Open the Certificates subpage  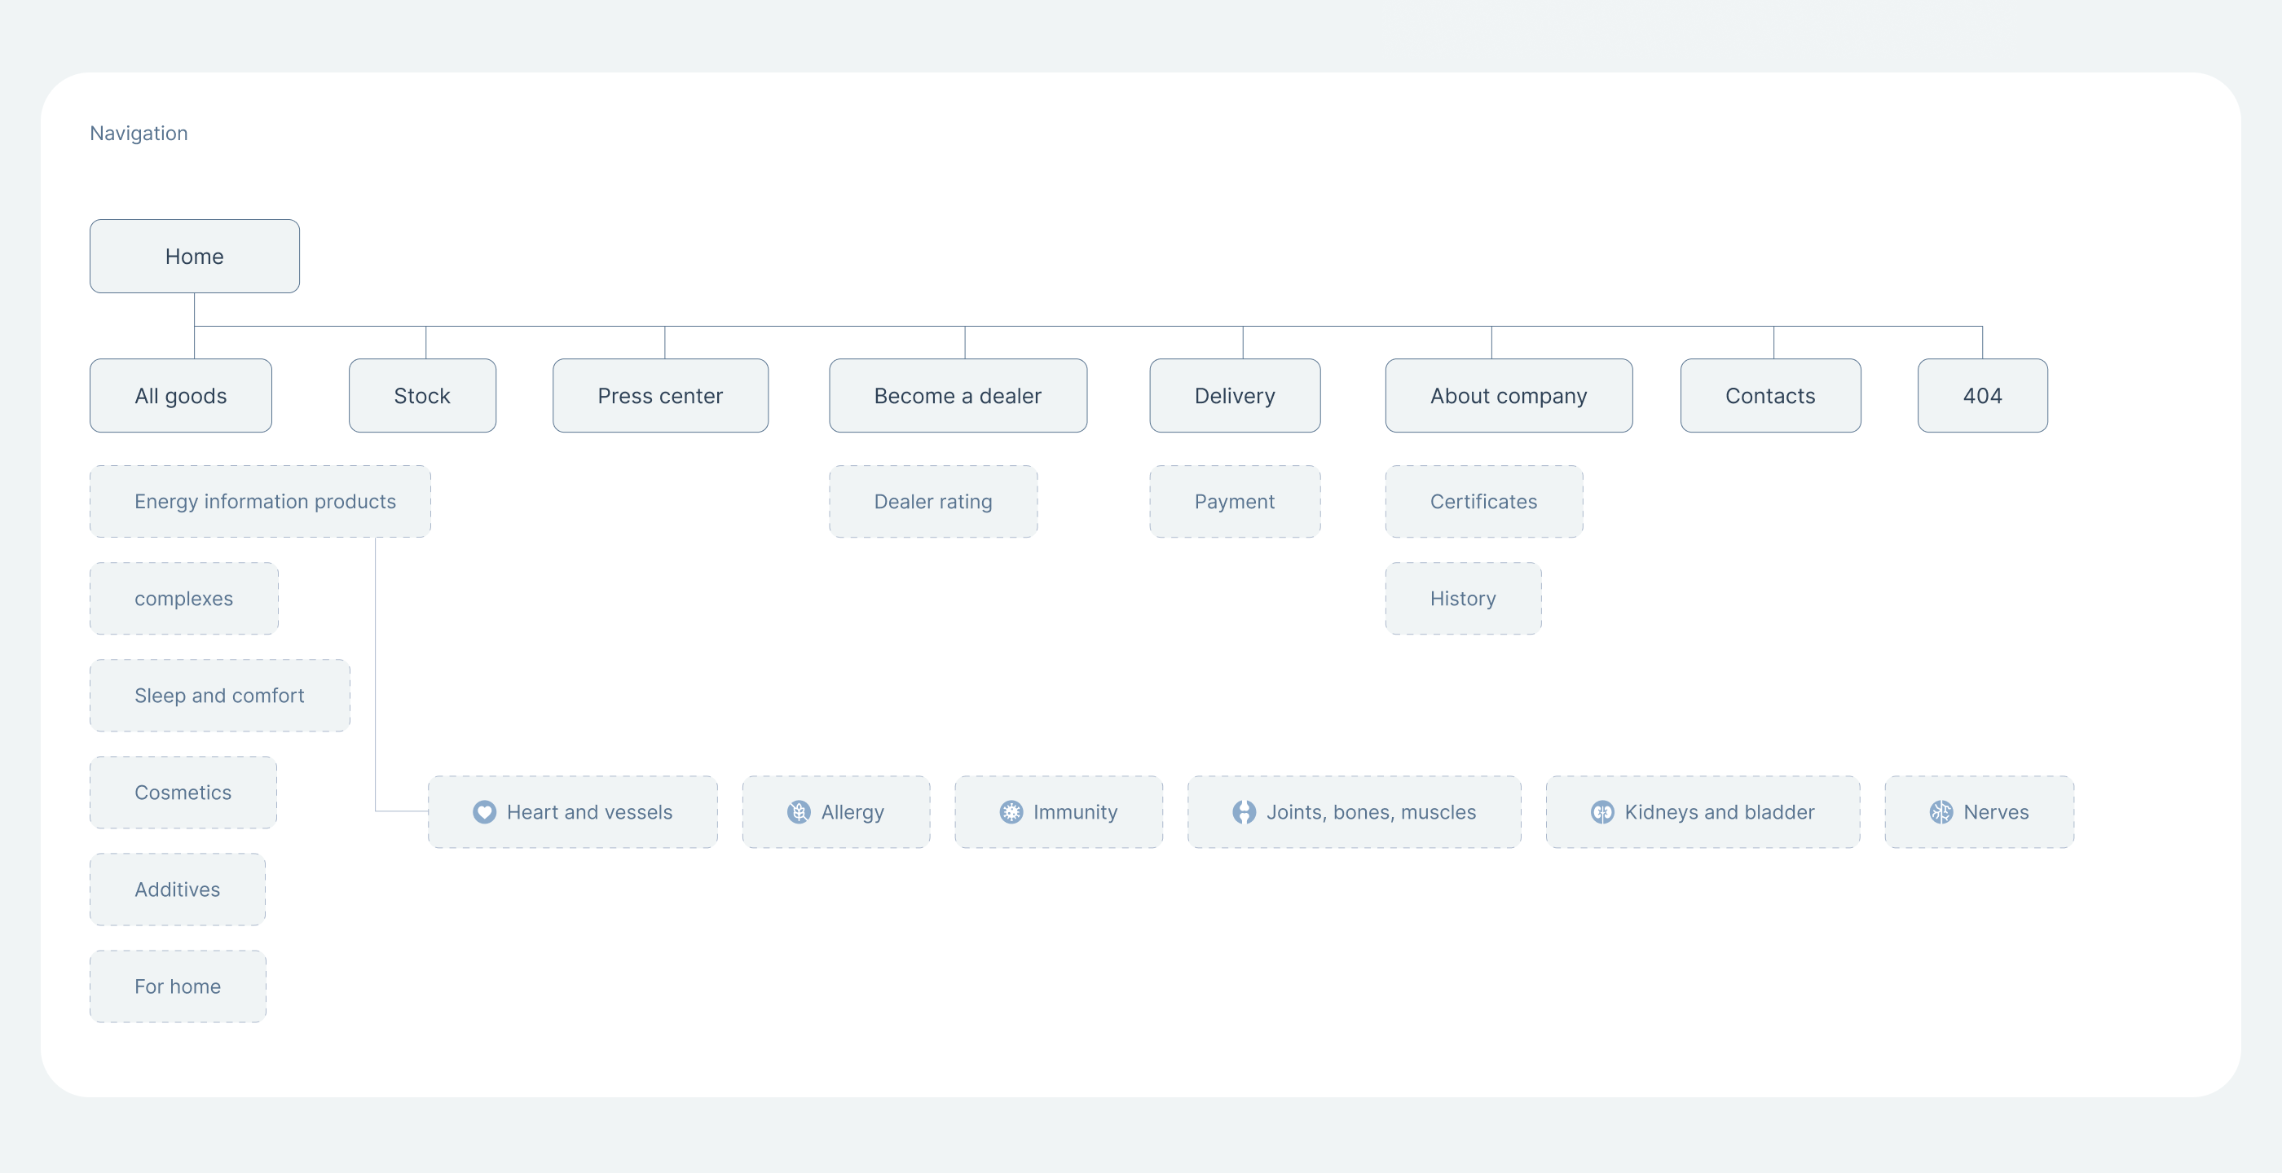[x=1484, y=502]
